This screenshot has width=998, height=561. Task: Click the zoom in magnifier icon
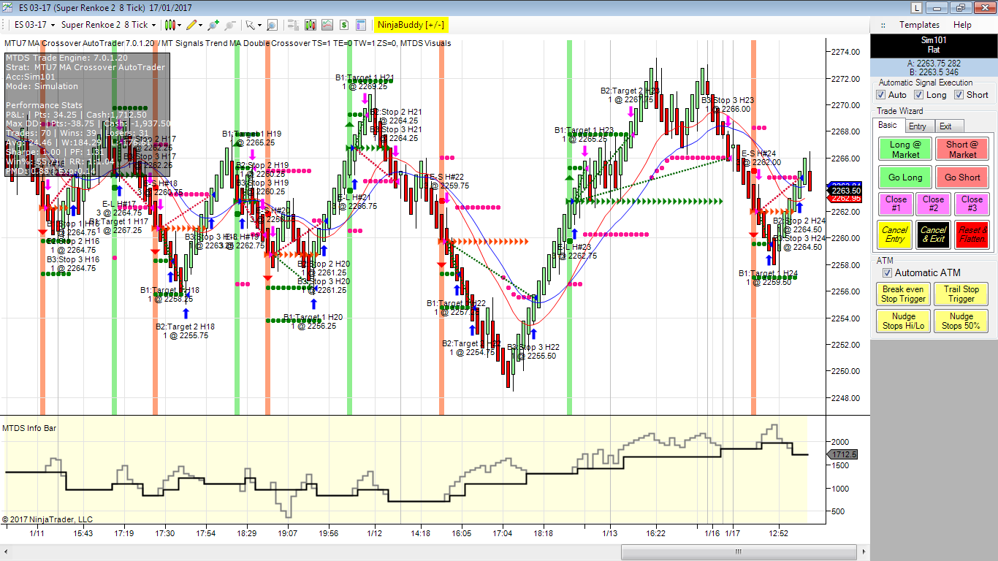213,25
